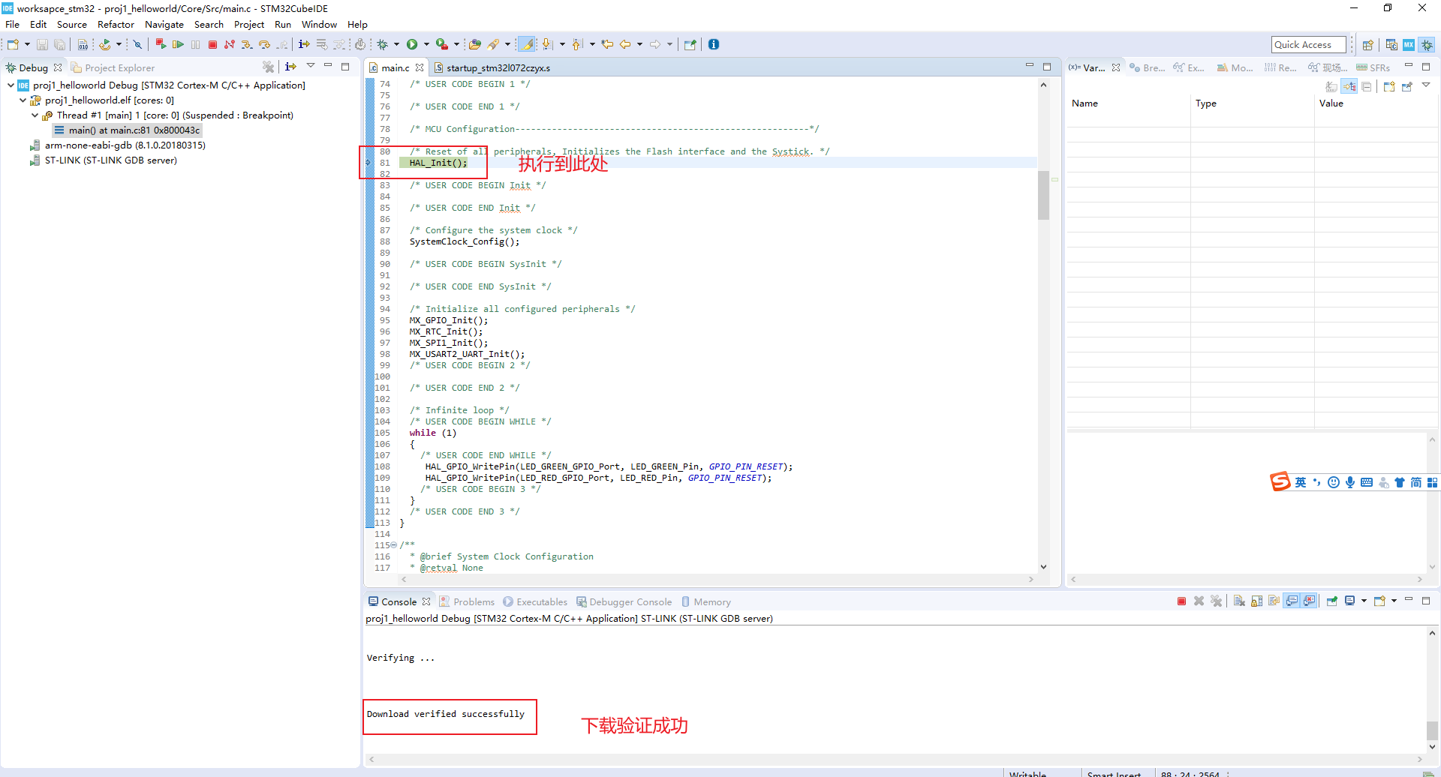Resume execution with the green play icon
This screenshot has height=777, width=1441.
pos(178,44)
